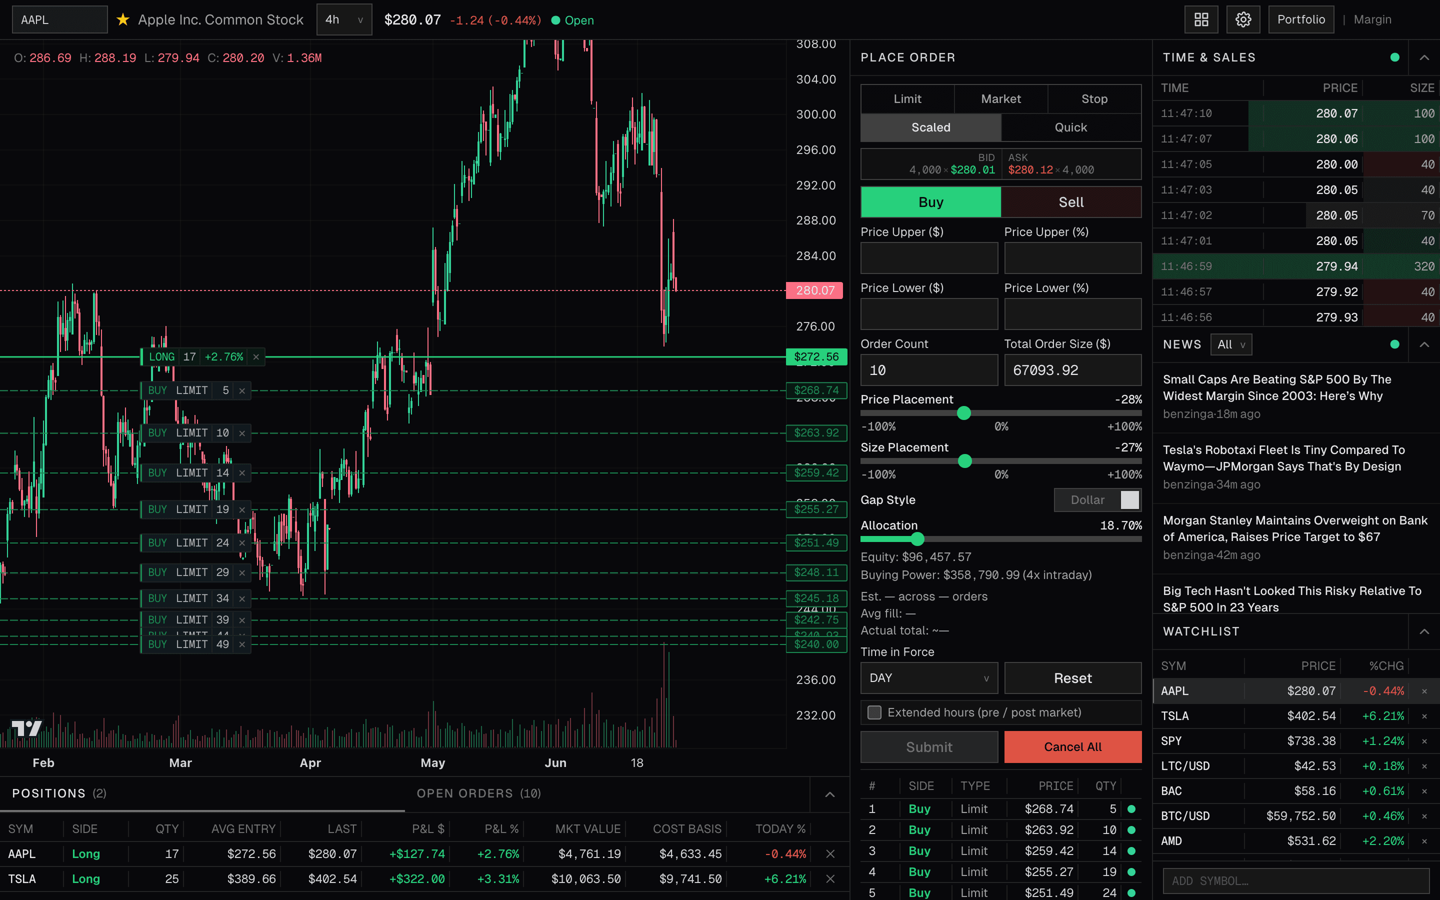Open the Portfolio page
Image resolution: width=1440 pixels, height=900 pixels.
[1301, 19]
